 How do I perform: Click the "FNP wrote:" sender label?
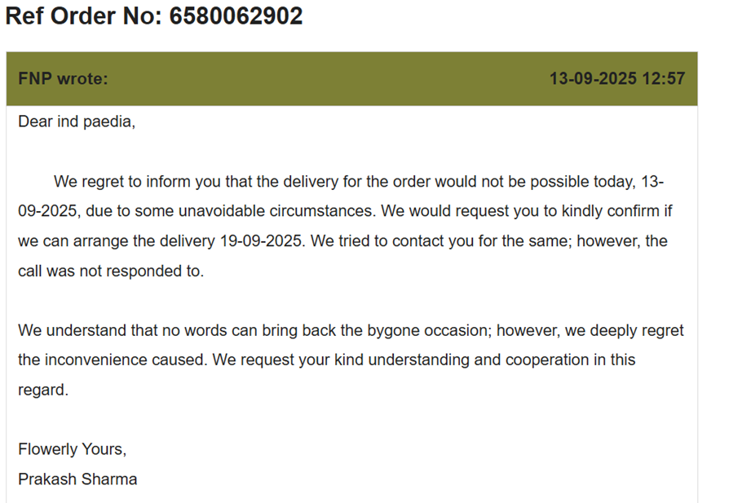coord(63,79)
